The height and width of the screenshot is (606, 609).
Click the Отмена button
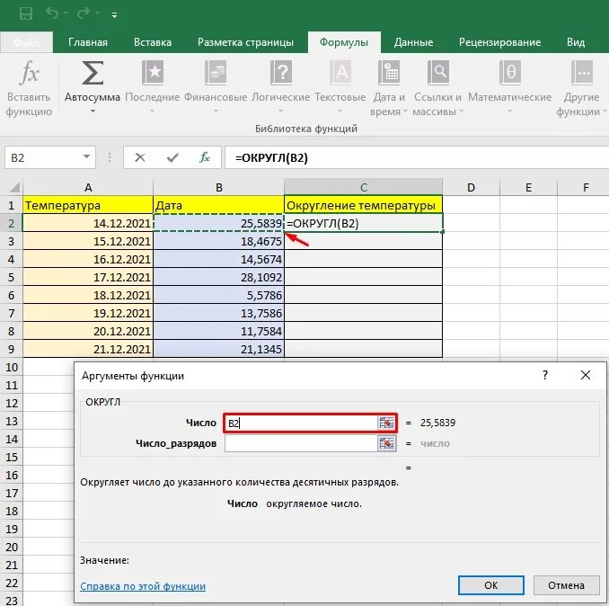(x=566, y=585)
